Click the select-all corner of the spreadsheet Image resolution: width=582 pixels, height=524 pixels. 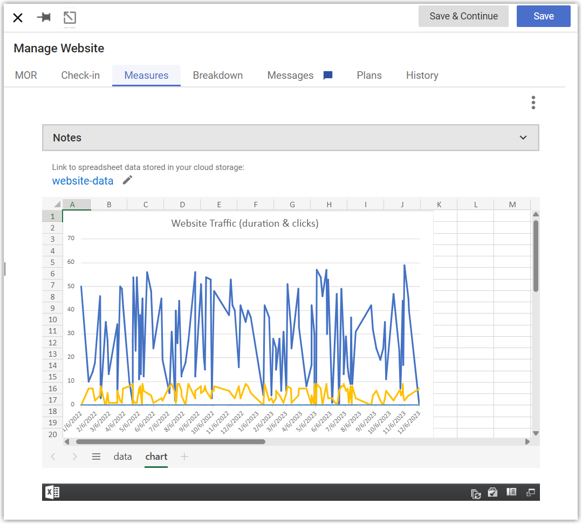click(57, 204)
